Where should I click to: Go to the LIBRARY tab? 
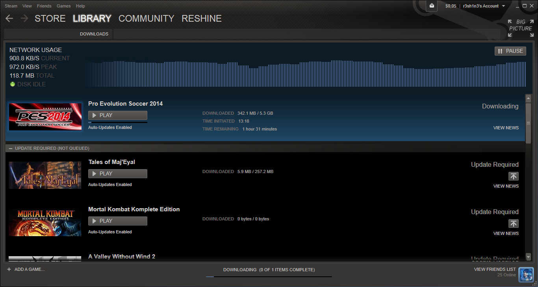click(92, 19)
